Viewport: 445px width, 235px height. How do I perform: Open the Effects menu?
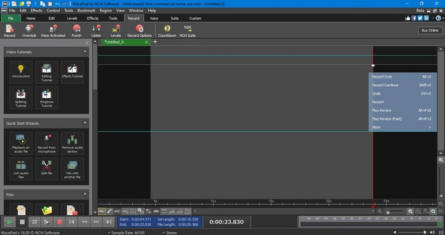36,11
